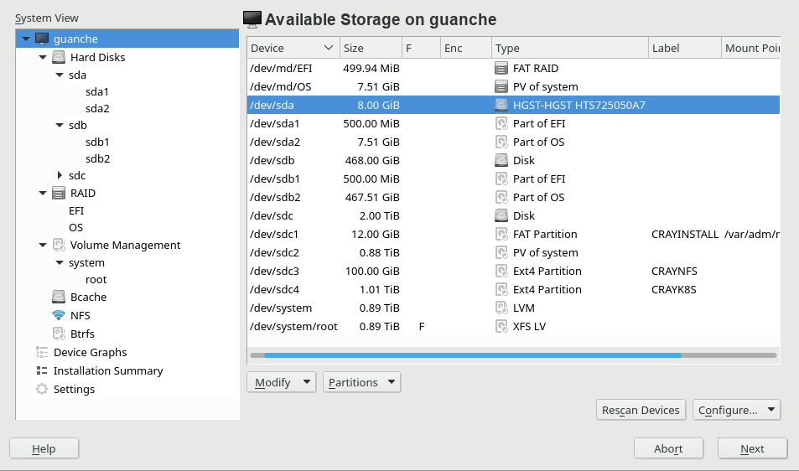The height and width of the screenshot is (471, 799).
Task: Click the RAID icon in System View
Action: (59, 194)
